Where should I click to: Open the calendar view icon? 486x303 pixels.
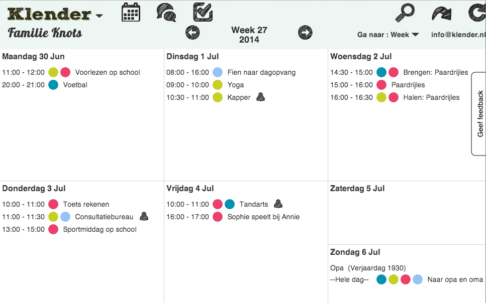click(131, 12)
